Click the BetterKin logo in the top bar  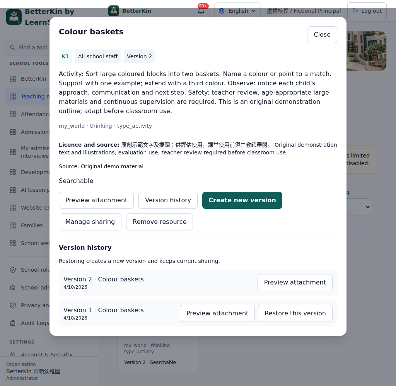(114, 11)
